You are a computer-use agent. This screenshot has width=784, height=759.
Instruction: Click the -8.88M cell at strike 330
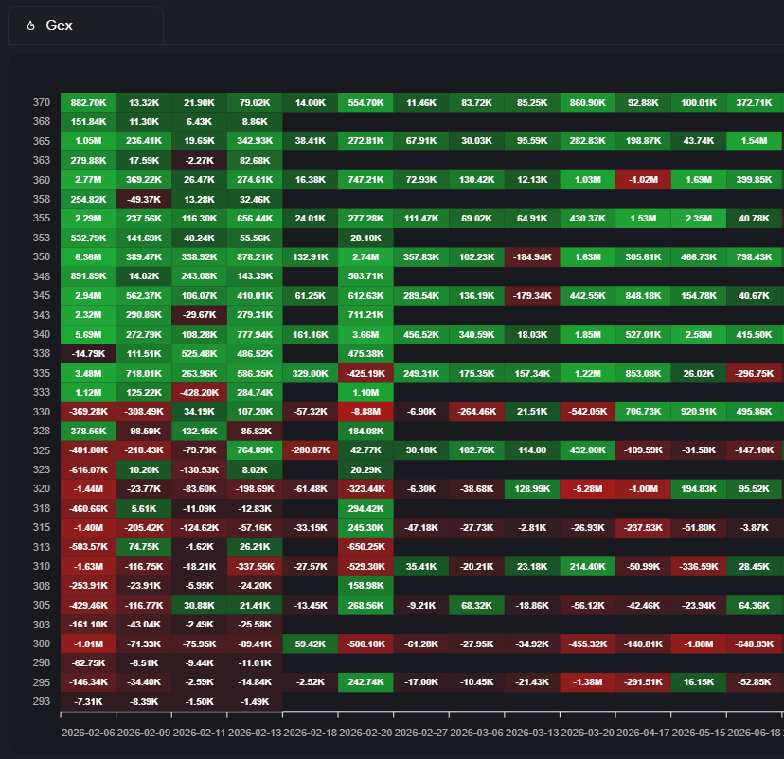coord(365,412)
